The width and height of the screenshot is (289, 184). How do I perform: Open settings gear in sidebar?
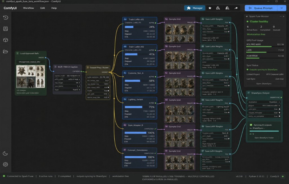tap(5, 164)
